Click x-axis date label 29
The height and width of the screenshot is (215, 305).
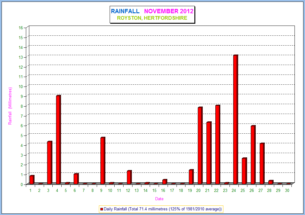pyautogui.click(x=278, y=190)
